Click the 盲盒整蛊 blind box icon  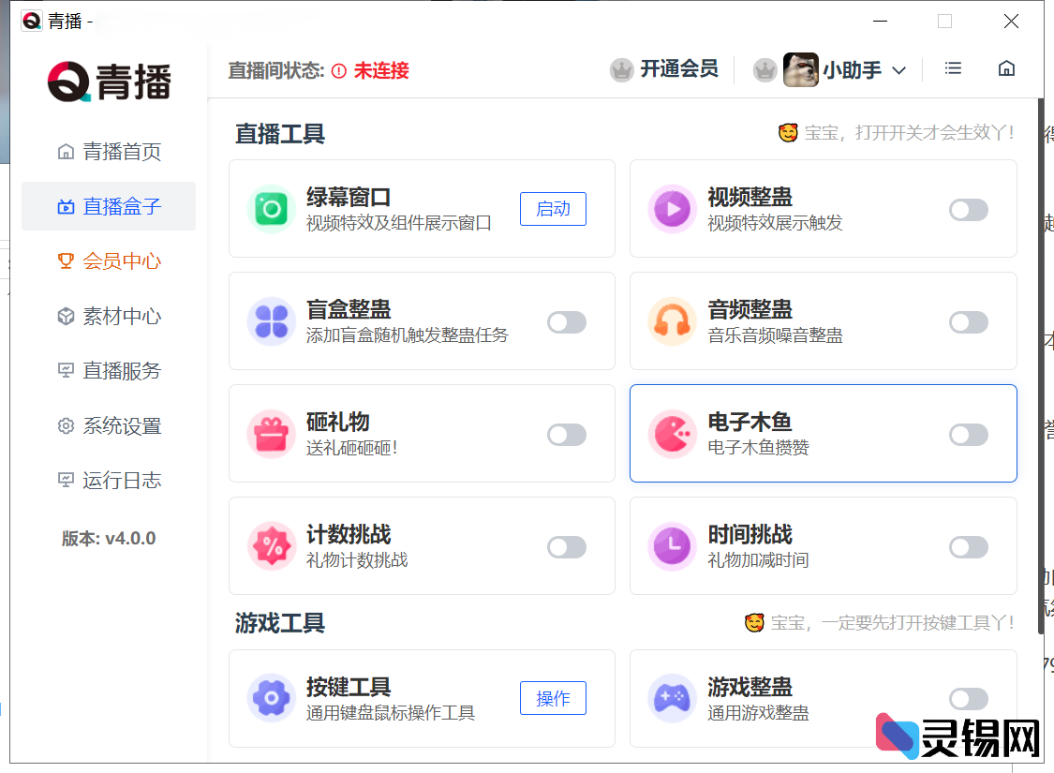tap(271, 320)
